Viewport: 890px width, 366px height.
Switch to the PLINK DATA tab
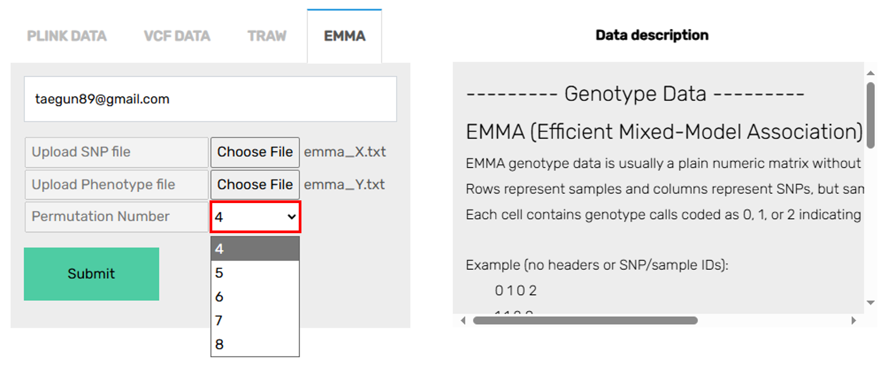67,36
